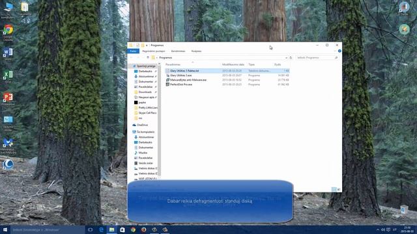The height and width of the screenshot is (234, 417).
Task: Open the taskbar clock and date
Action: point(407,229)
